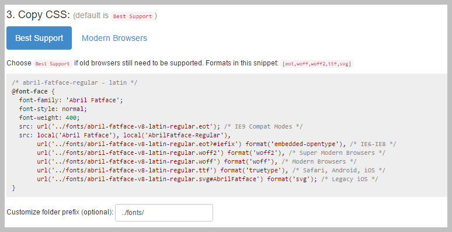Click the '3. Copy CSS:' heading
The height and width of the screenshot is (232, 452).
[39, 15]
